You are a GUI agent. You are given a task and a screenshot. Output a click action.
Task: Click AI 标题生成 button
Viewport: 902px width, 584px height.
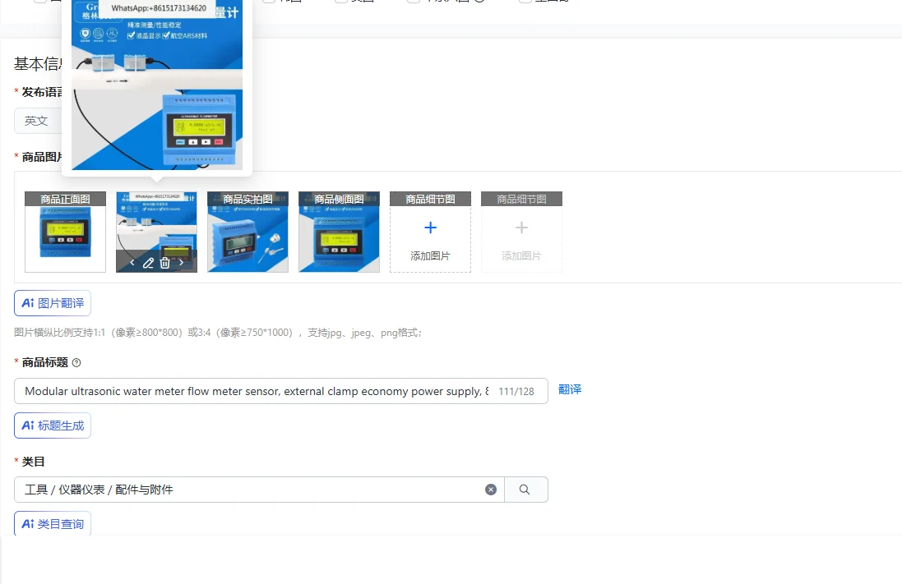point(53,425)
